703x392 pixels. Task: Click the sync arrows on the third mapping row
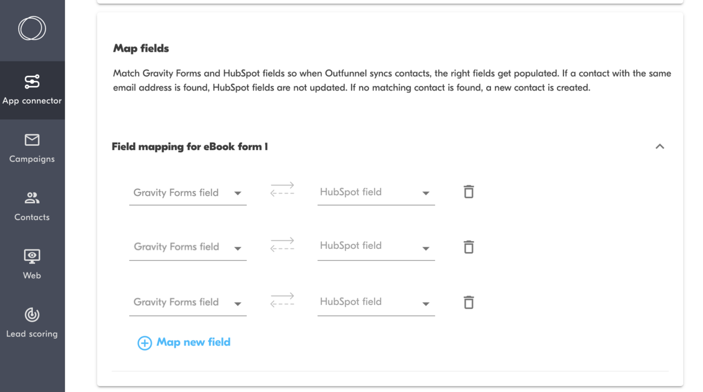click(x=282, y=300)
